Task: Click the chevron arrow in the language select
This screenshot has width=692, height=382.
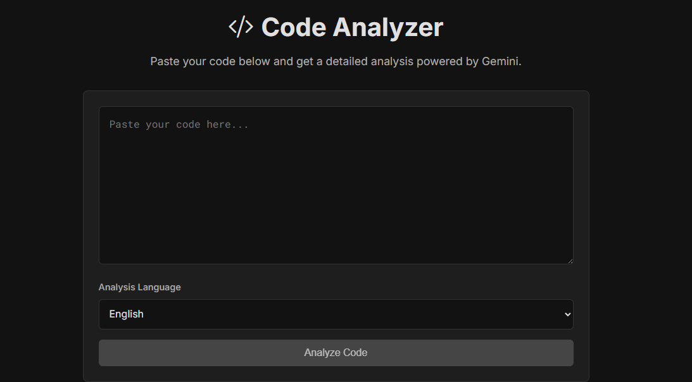Action: (567, 314)
